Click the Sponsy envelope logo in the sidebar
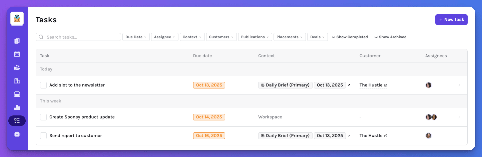482x157 pixels. 17,19
